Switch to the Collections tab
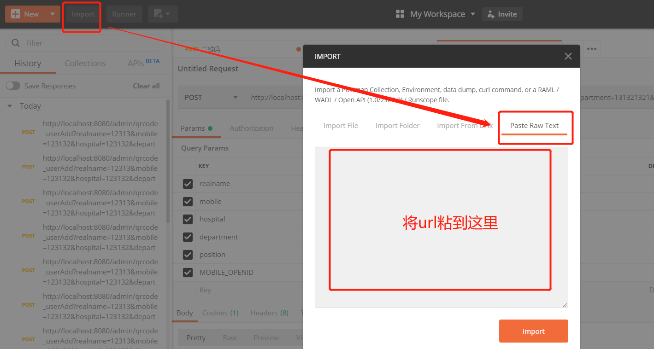This screenshot has height=349, width=654. 85,63
